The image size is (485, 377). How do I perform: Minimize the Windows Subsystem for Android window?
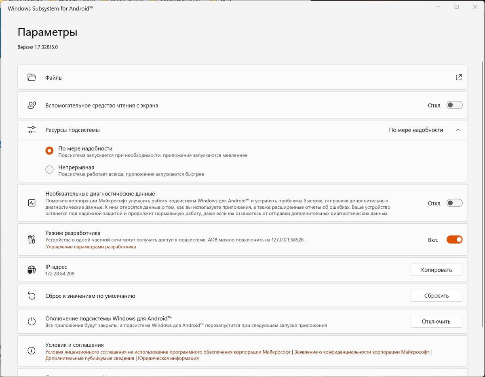click(x=438, y=7)
